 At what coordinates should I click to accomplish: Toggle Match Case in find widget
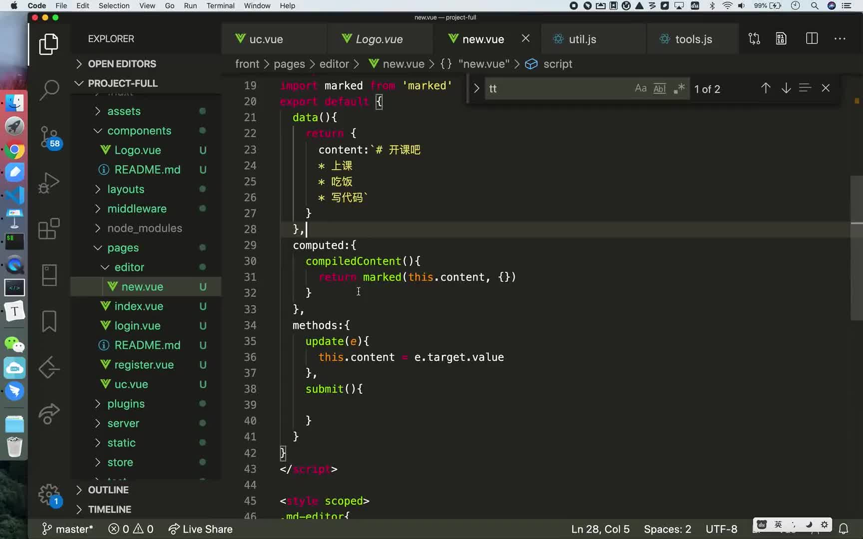(641, 88)
